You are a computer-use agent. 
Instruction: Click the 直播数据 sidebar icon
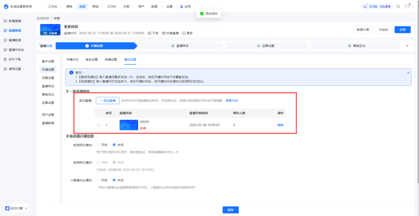[x=5, y=40]
